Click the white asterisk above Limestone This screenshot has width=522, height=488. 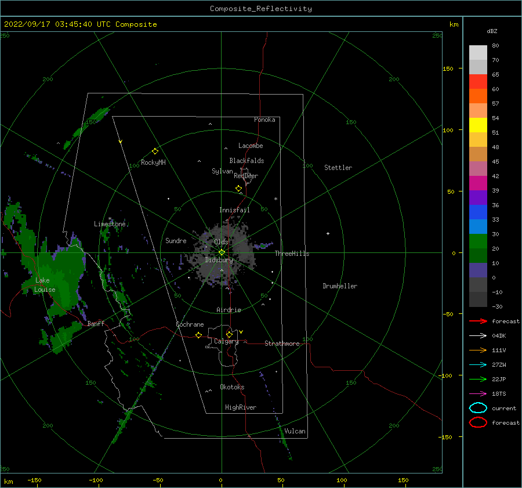point(110,219)
